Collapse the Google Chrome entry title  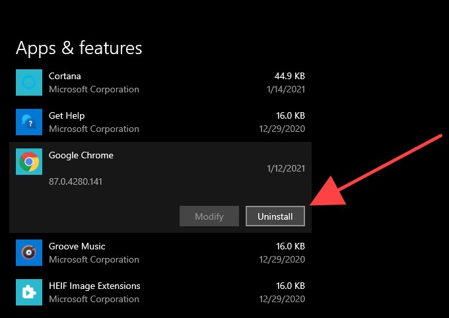[x=81, y=155]
